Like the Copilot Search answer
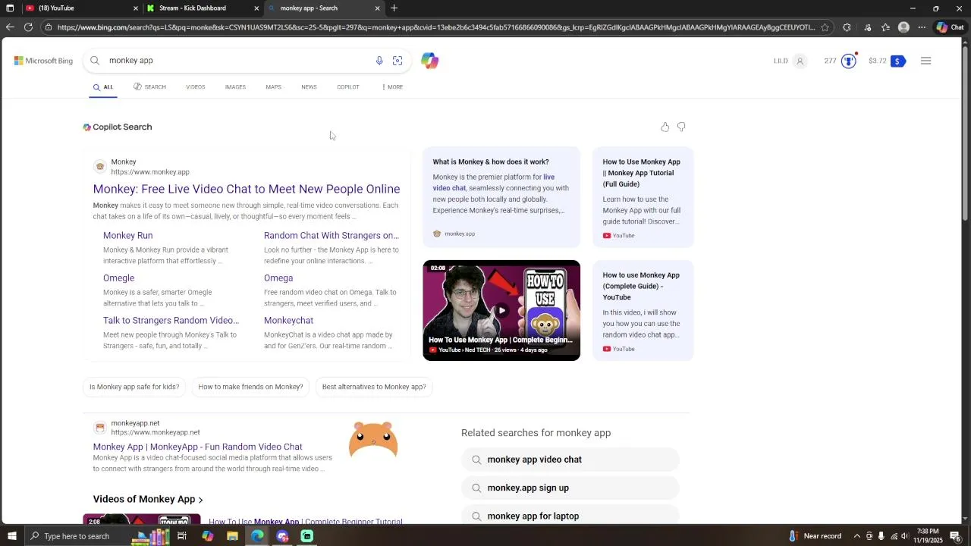 pos(665,127)
